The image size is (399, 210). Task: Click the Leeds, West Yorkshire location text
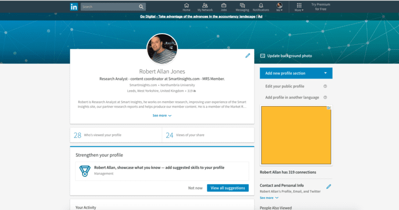[x=156, y=91]
